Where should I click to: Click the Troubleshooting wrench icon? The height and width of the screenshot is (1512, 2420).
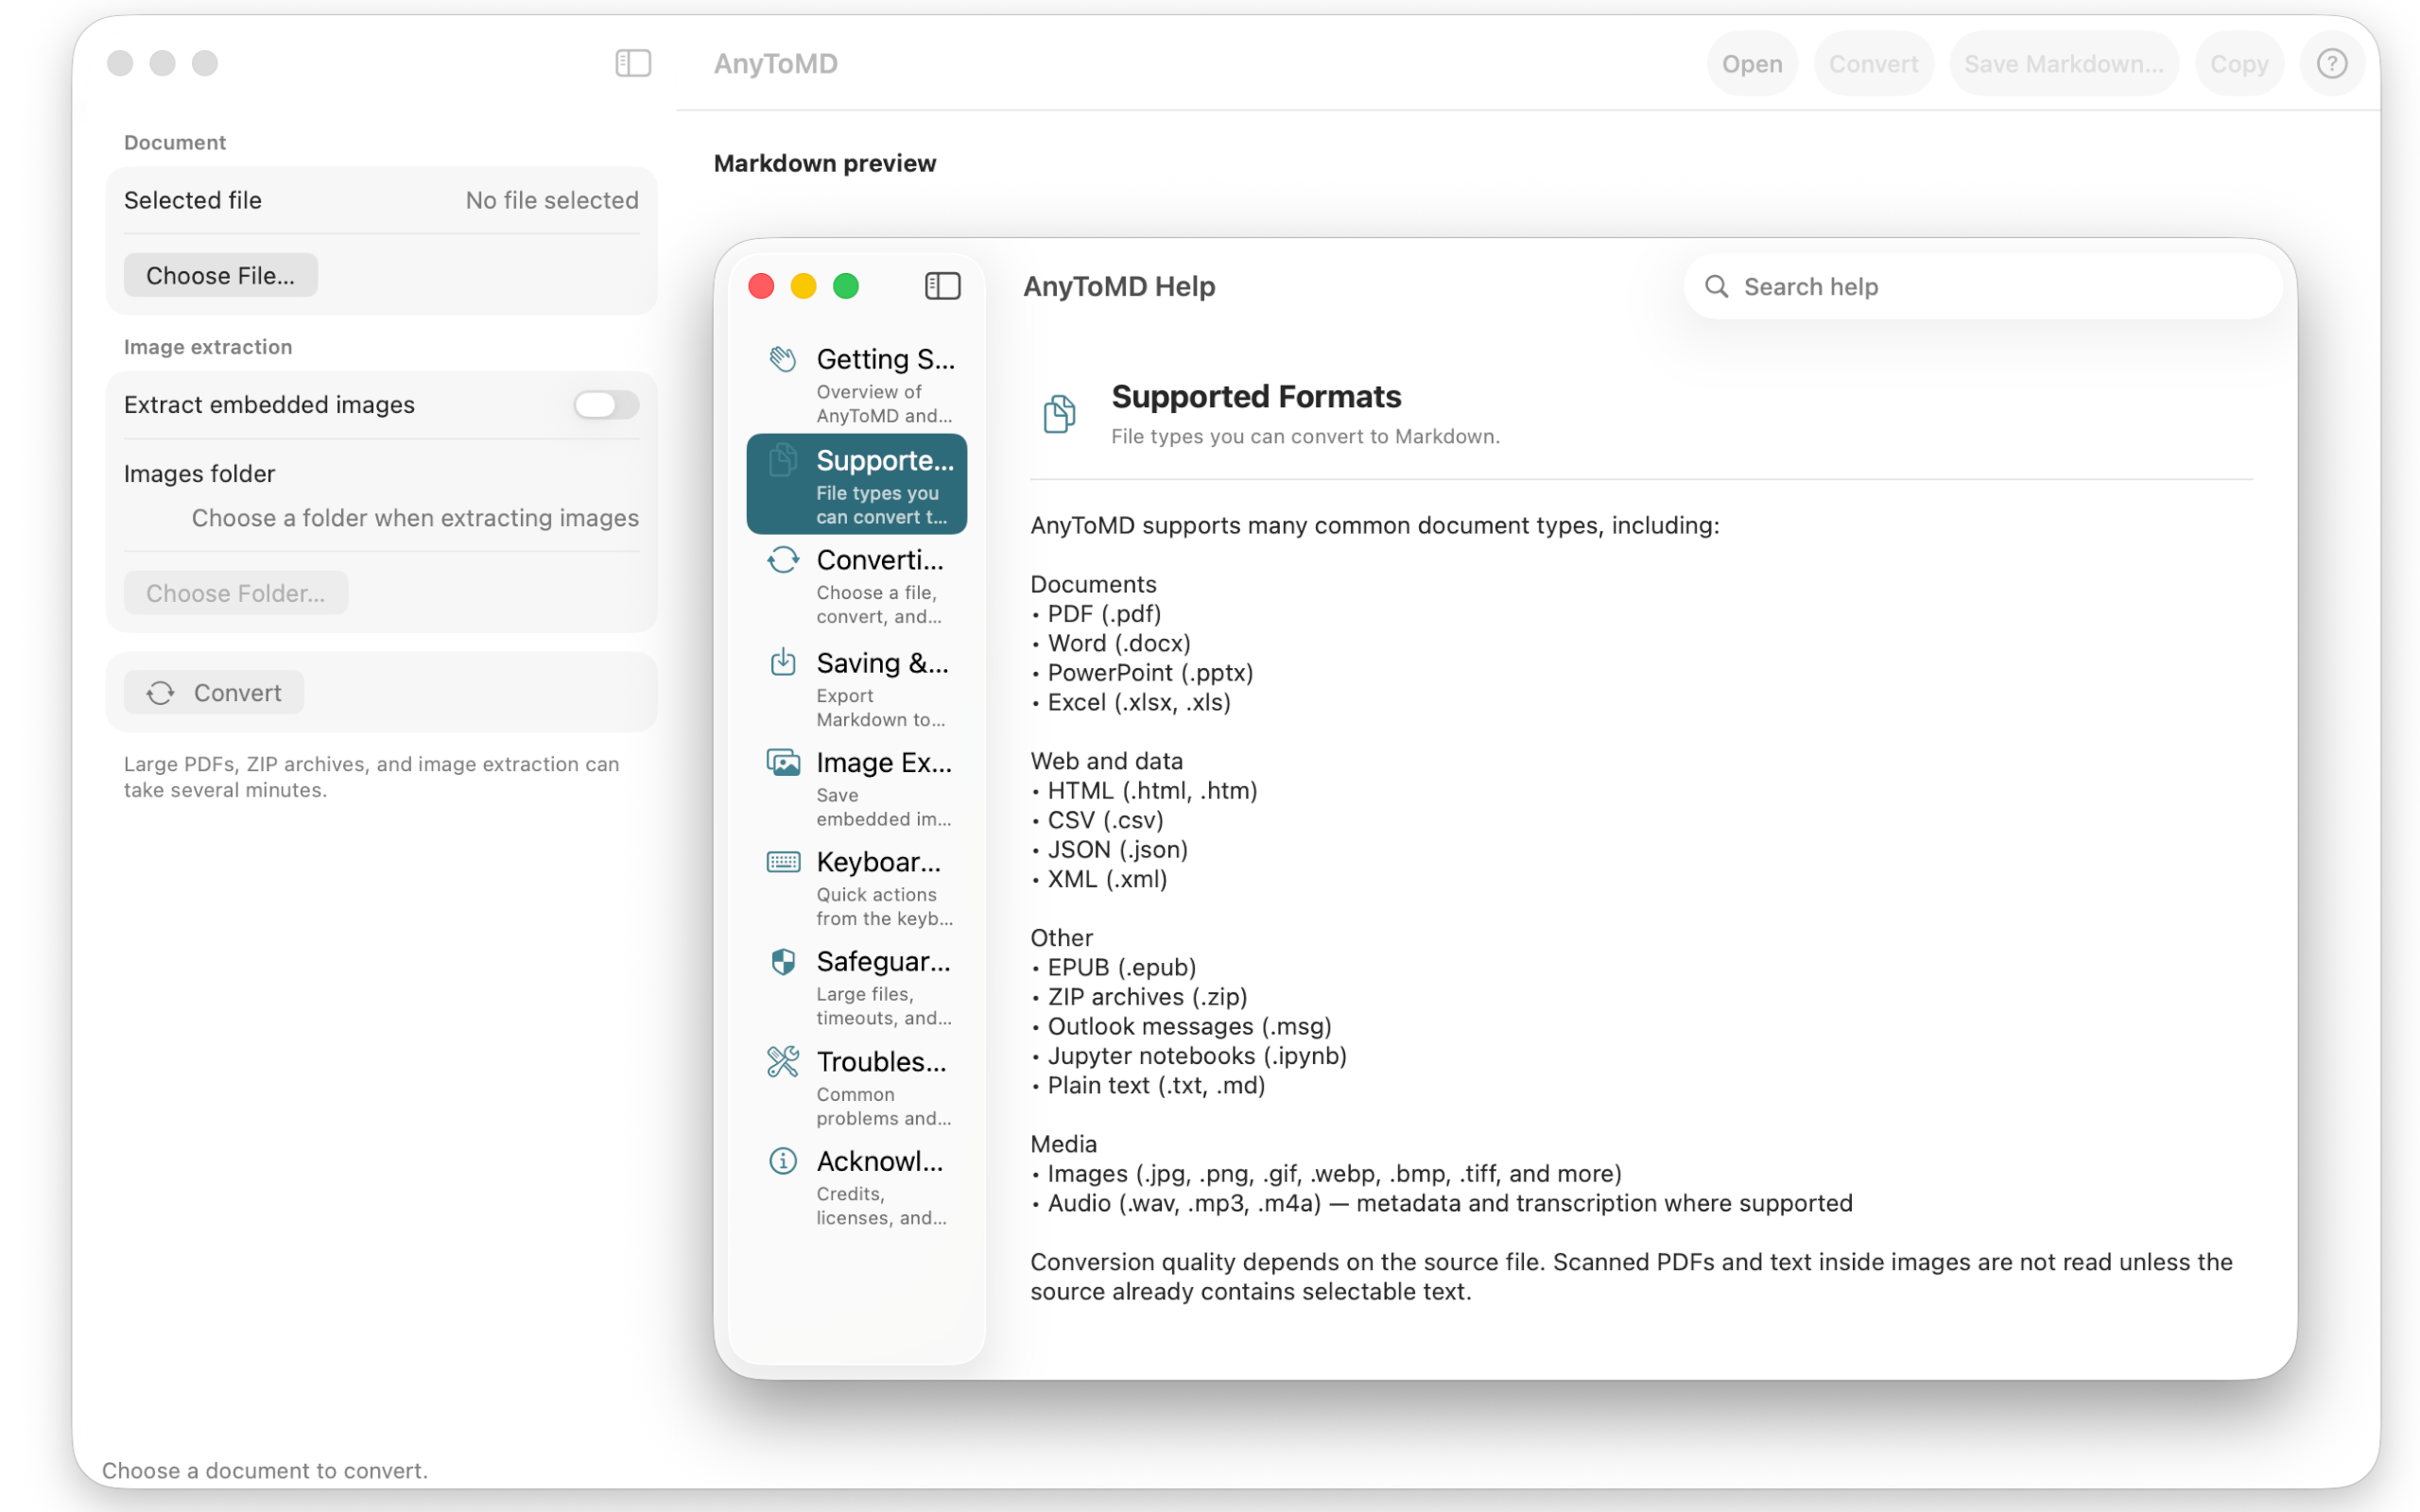pos(783,1061)
